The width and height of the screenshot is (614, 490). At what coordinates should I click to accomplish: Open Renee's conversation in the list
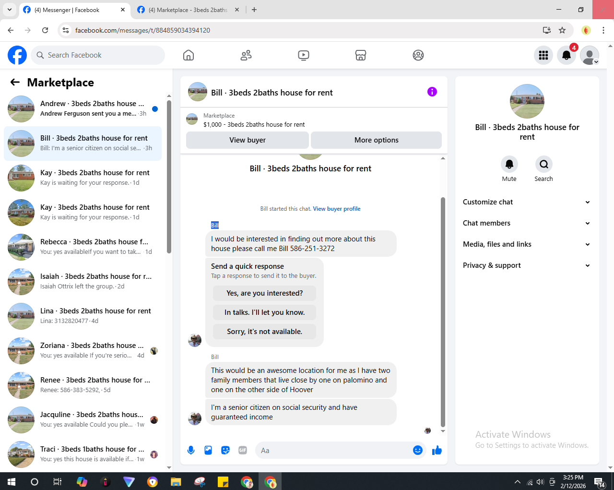[x=83, y=385]
